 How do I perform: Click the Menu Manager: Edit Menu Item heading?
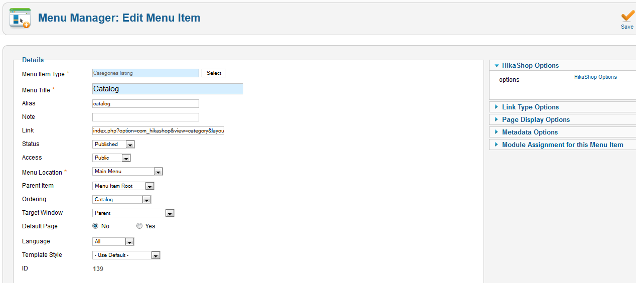119,18
